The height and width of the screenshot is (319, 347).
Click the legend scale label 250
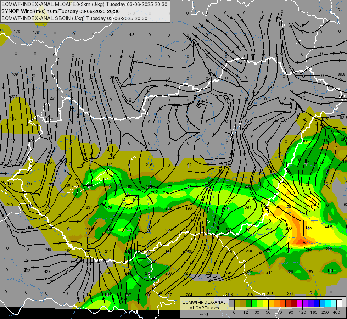(x=325, y=312)
